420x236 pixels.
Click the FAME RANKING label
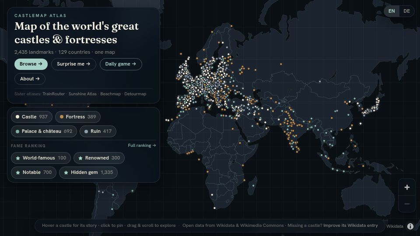(x=28, y=146)
